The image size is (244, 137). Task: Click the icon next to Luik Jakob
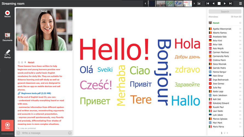240,115
